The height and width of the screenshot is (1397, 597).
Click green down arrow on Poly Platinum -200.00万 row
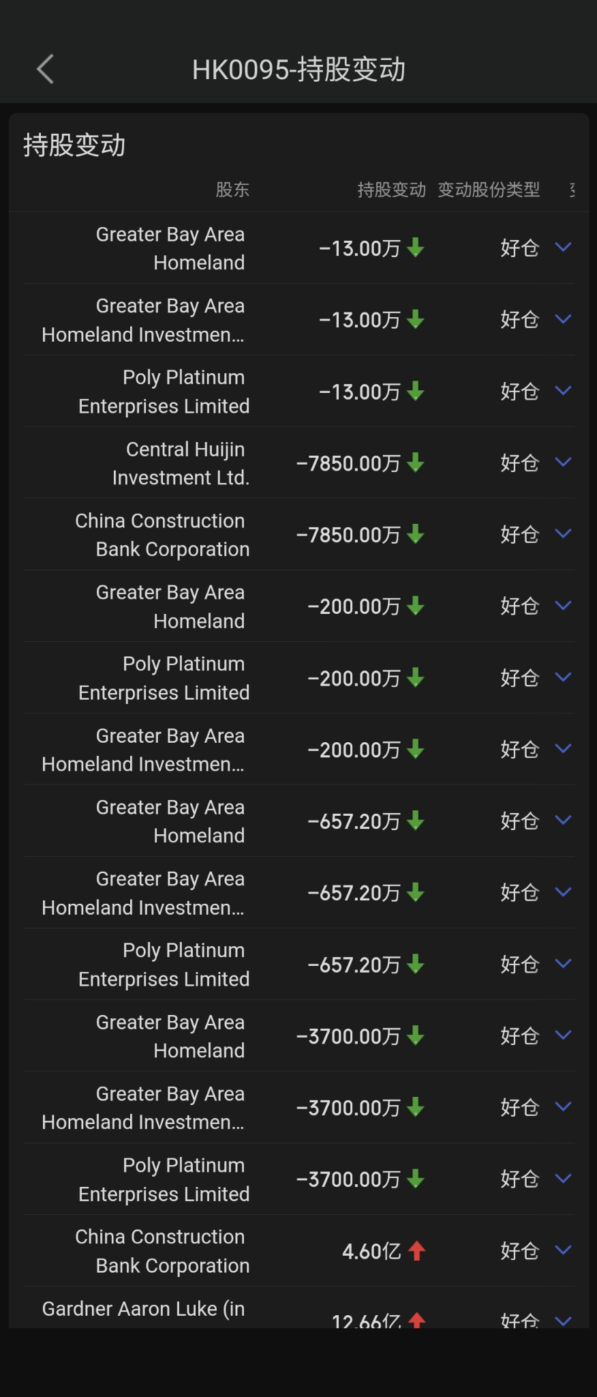point(416,678)
